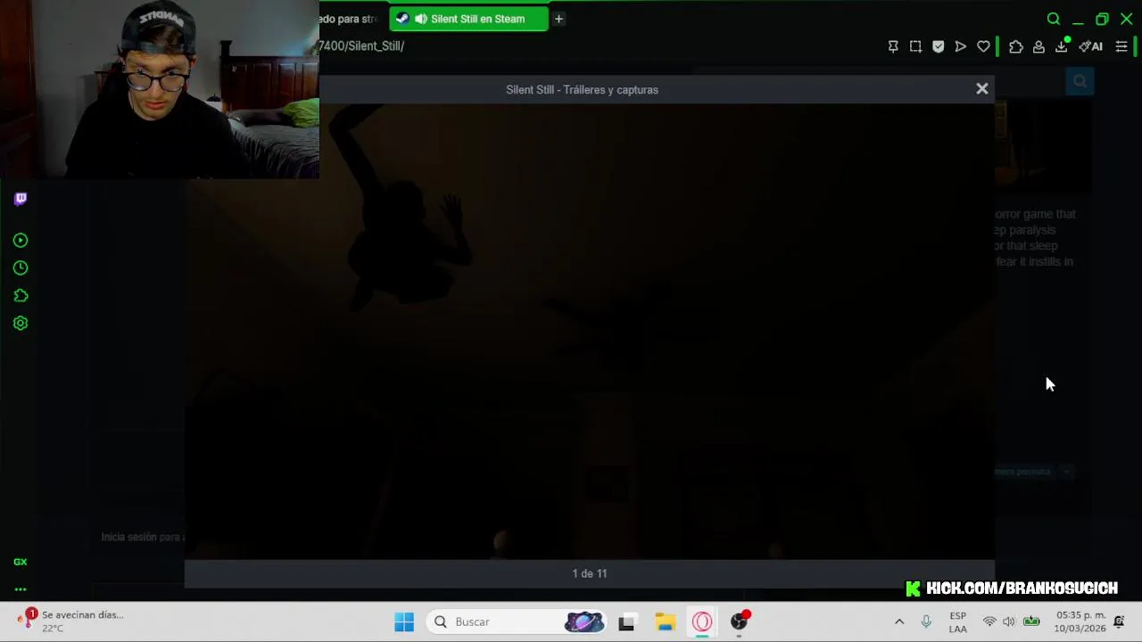Add page to bookmarks heart icon
Screen dimensions: 1142x642
click(x=983, y=46)
